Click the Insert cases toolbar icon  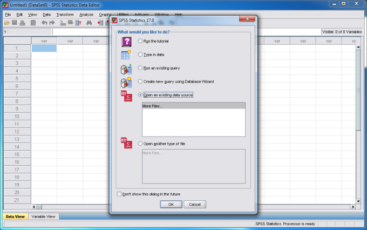100,23
